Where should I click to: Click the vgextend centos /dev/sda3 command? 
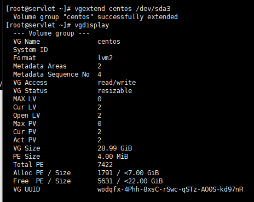pos(123,9)
